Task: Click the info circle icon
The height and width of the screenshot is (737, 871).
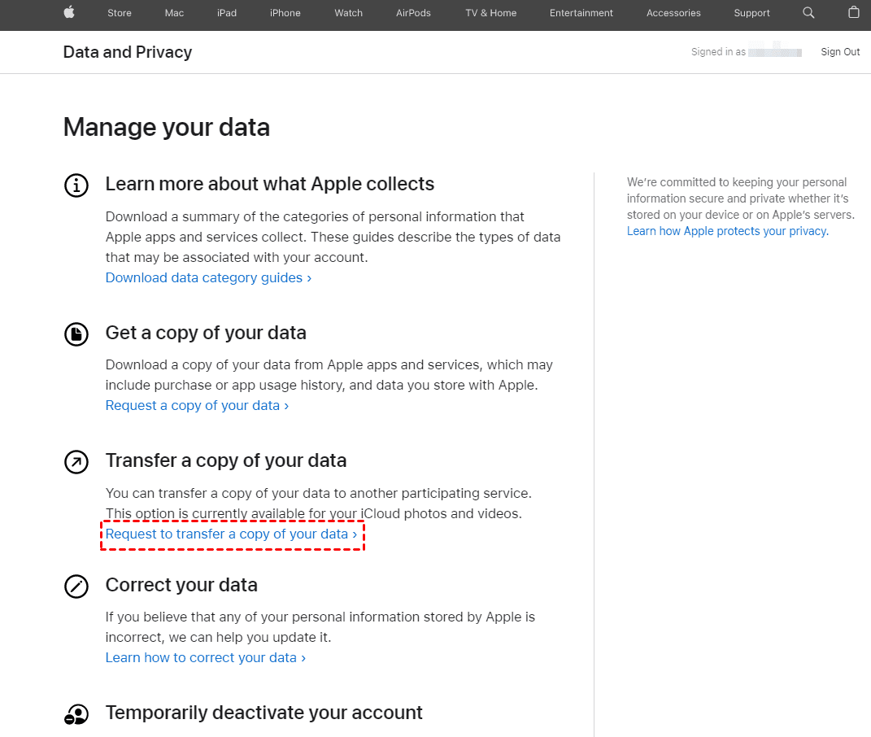Action: pos(76,185)
